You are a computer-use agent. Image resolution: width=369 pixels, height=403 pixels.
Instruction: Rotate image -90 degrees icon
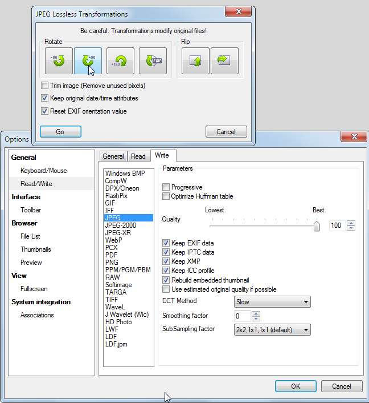pos(59,61)
